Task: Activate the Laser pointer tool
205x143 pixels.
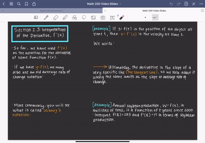Action: pos(122,18)
